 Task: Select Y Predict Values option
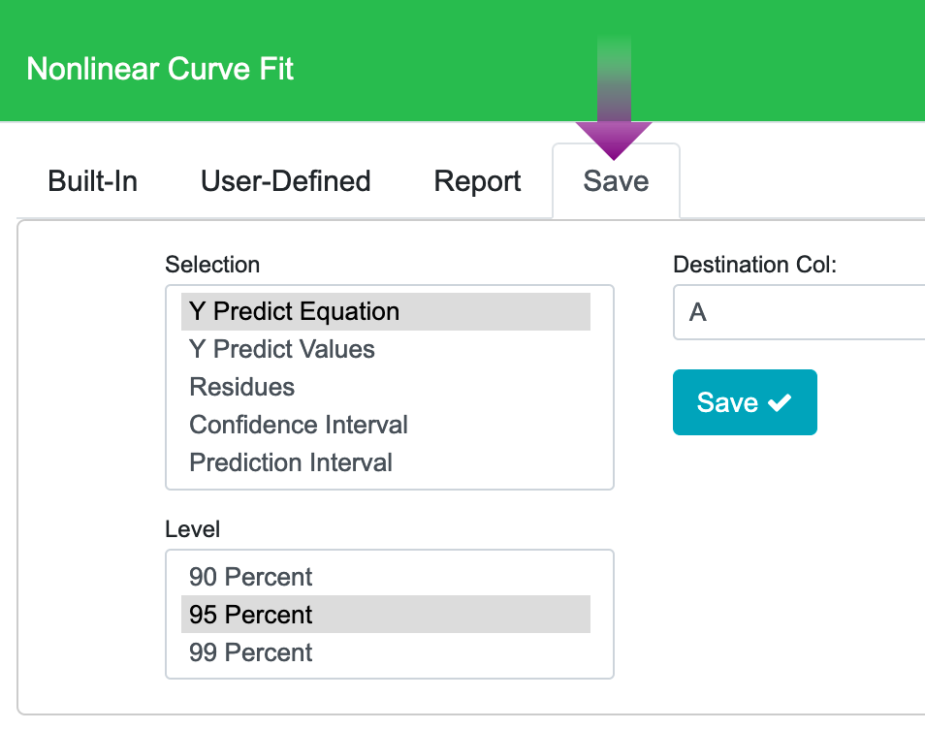tap(282, 349)
